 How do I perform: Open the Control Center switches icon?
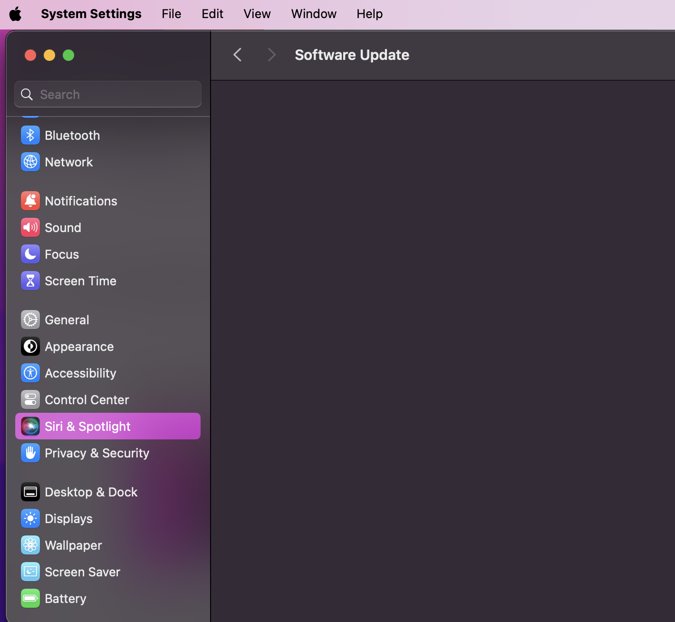pyautogui.click(x=30, y=400)
